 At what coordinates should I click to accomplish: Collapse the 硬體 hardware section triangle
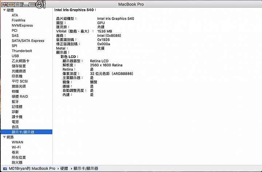click(x=4, y=10)
